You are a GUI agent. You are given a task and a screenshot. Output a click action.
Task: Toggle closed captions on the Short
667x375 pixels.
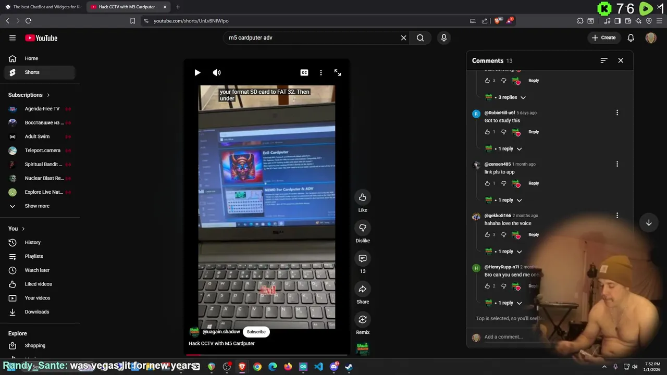point(304,72)
